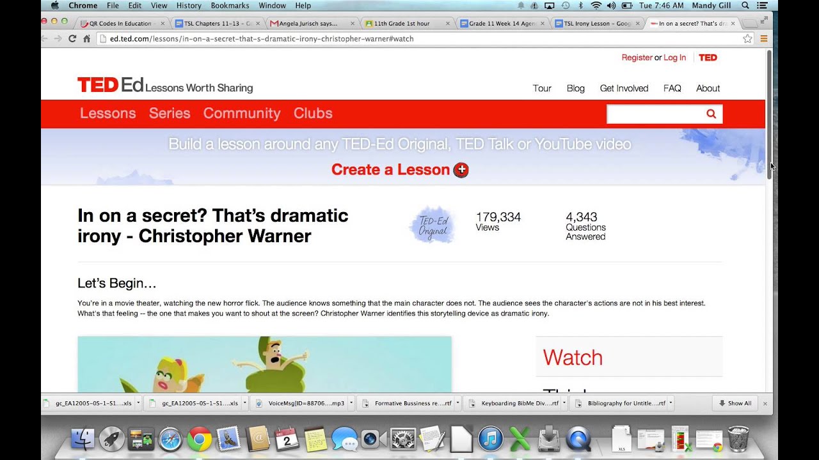Image resolution: width=819 pixels, height=460 pixels.
Task: Close the downloads bar
Action: [765, 403]
